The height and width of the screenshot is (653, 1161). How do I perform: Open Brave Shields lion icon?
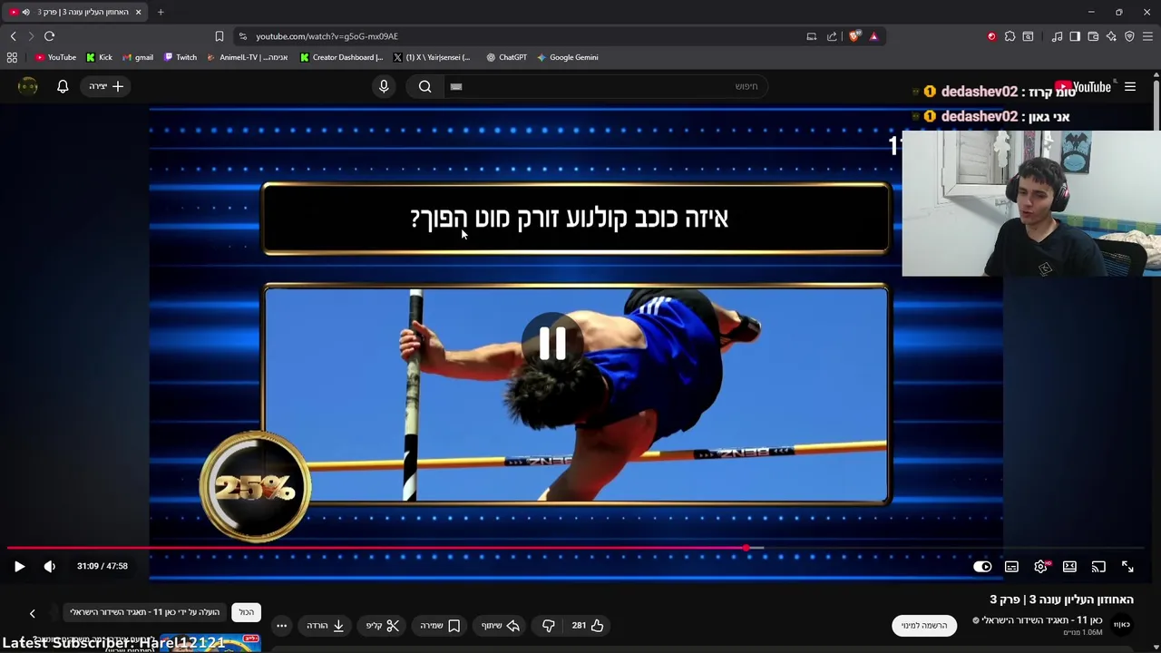[854, 36]
